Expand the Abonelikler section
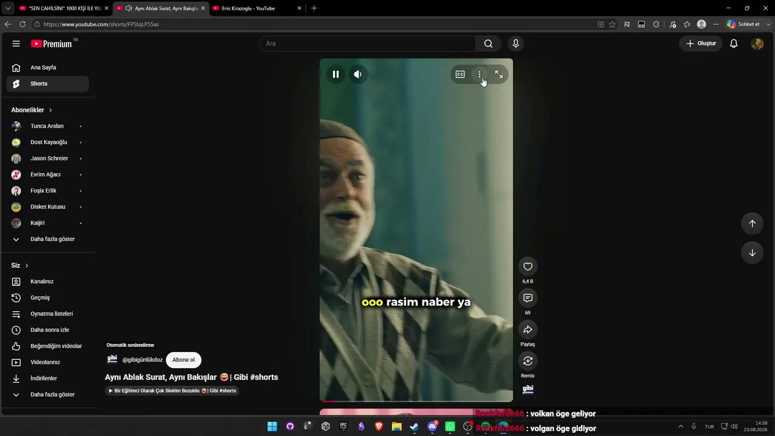Image resolution: width=775 pixels, height=436 pixels. [31, 110]
